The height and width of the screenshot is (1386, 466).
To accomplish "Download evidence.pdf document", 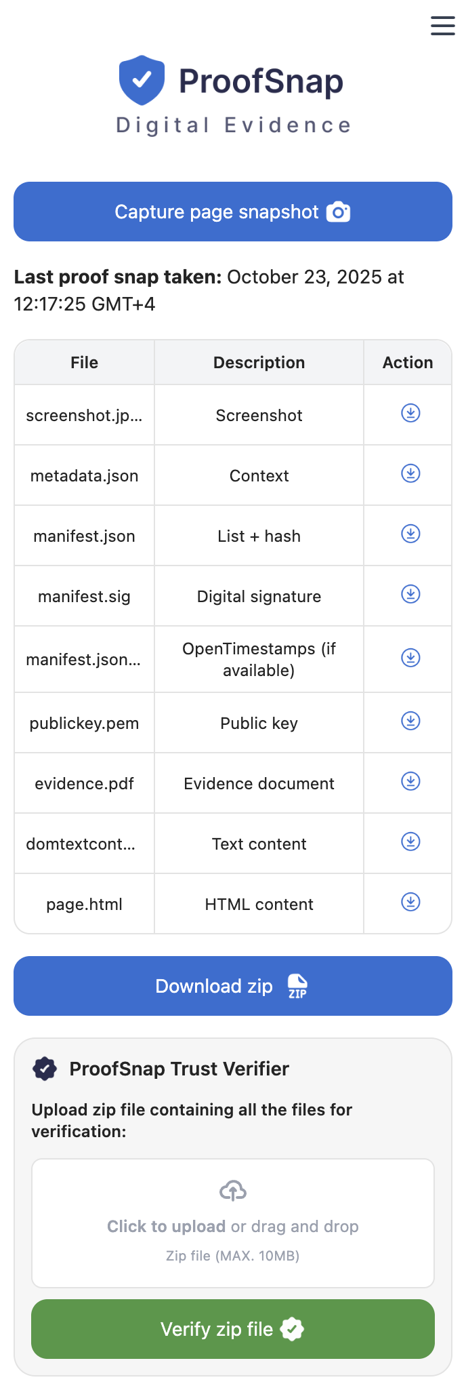I will coord(410,781).
